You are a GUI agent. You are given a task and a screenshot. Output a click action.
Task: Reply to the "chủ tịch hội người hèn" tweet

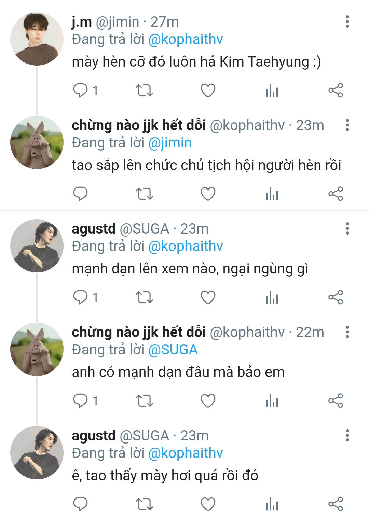click(x=81, y=194)
